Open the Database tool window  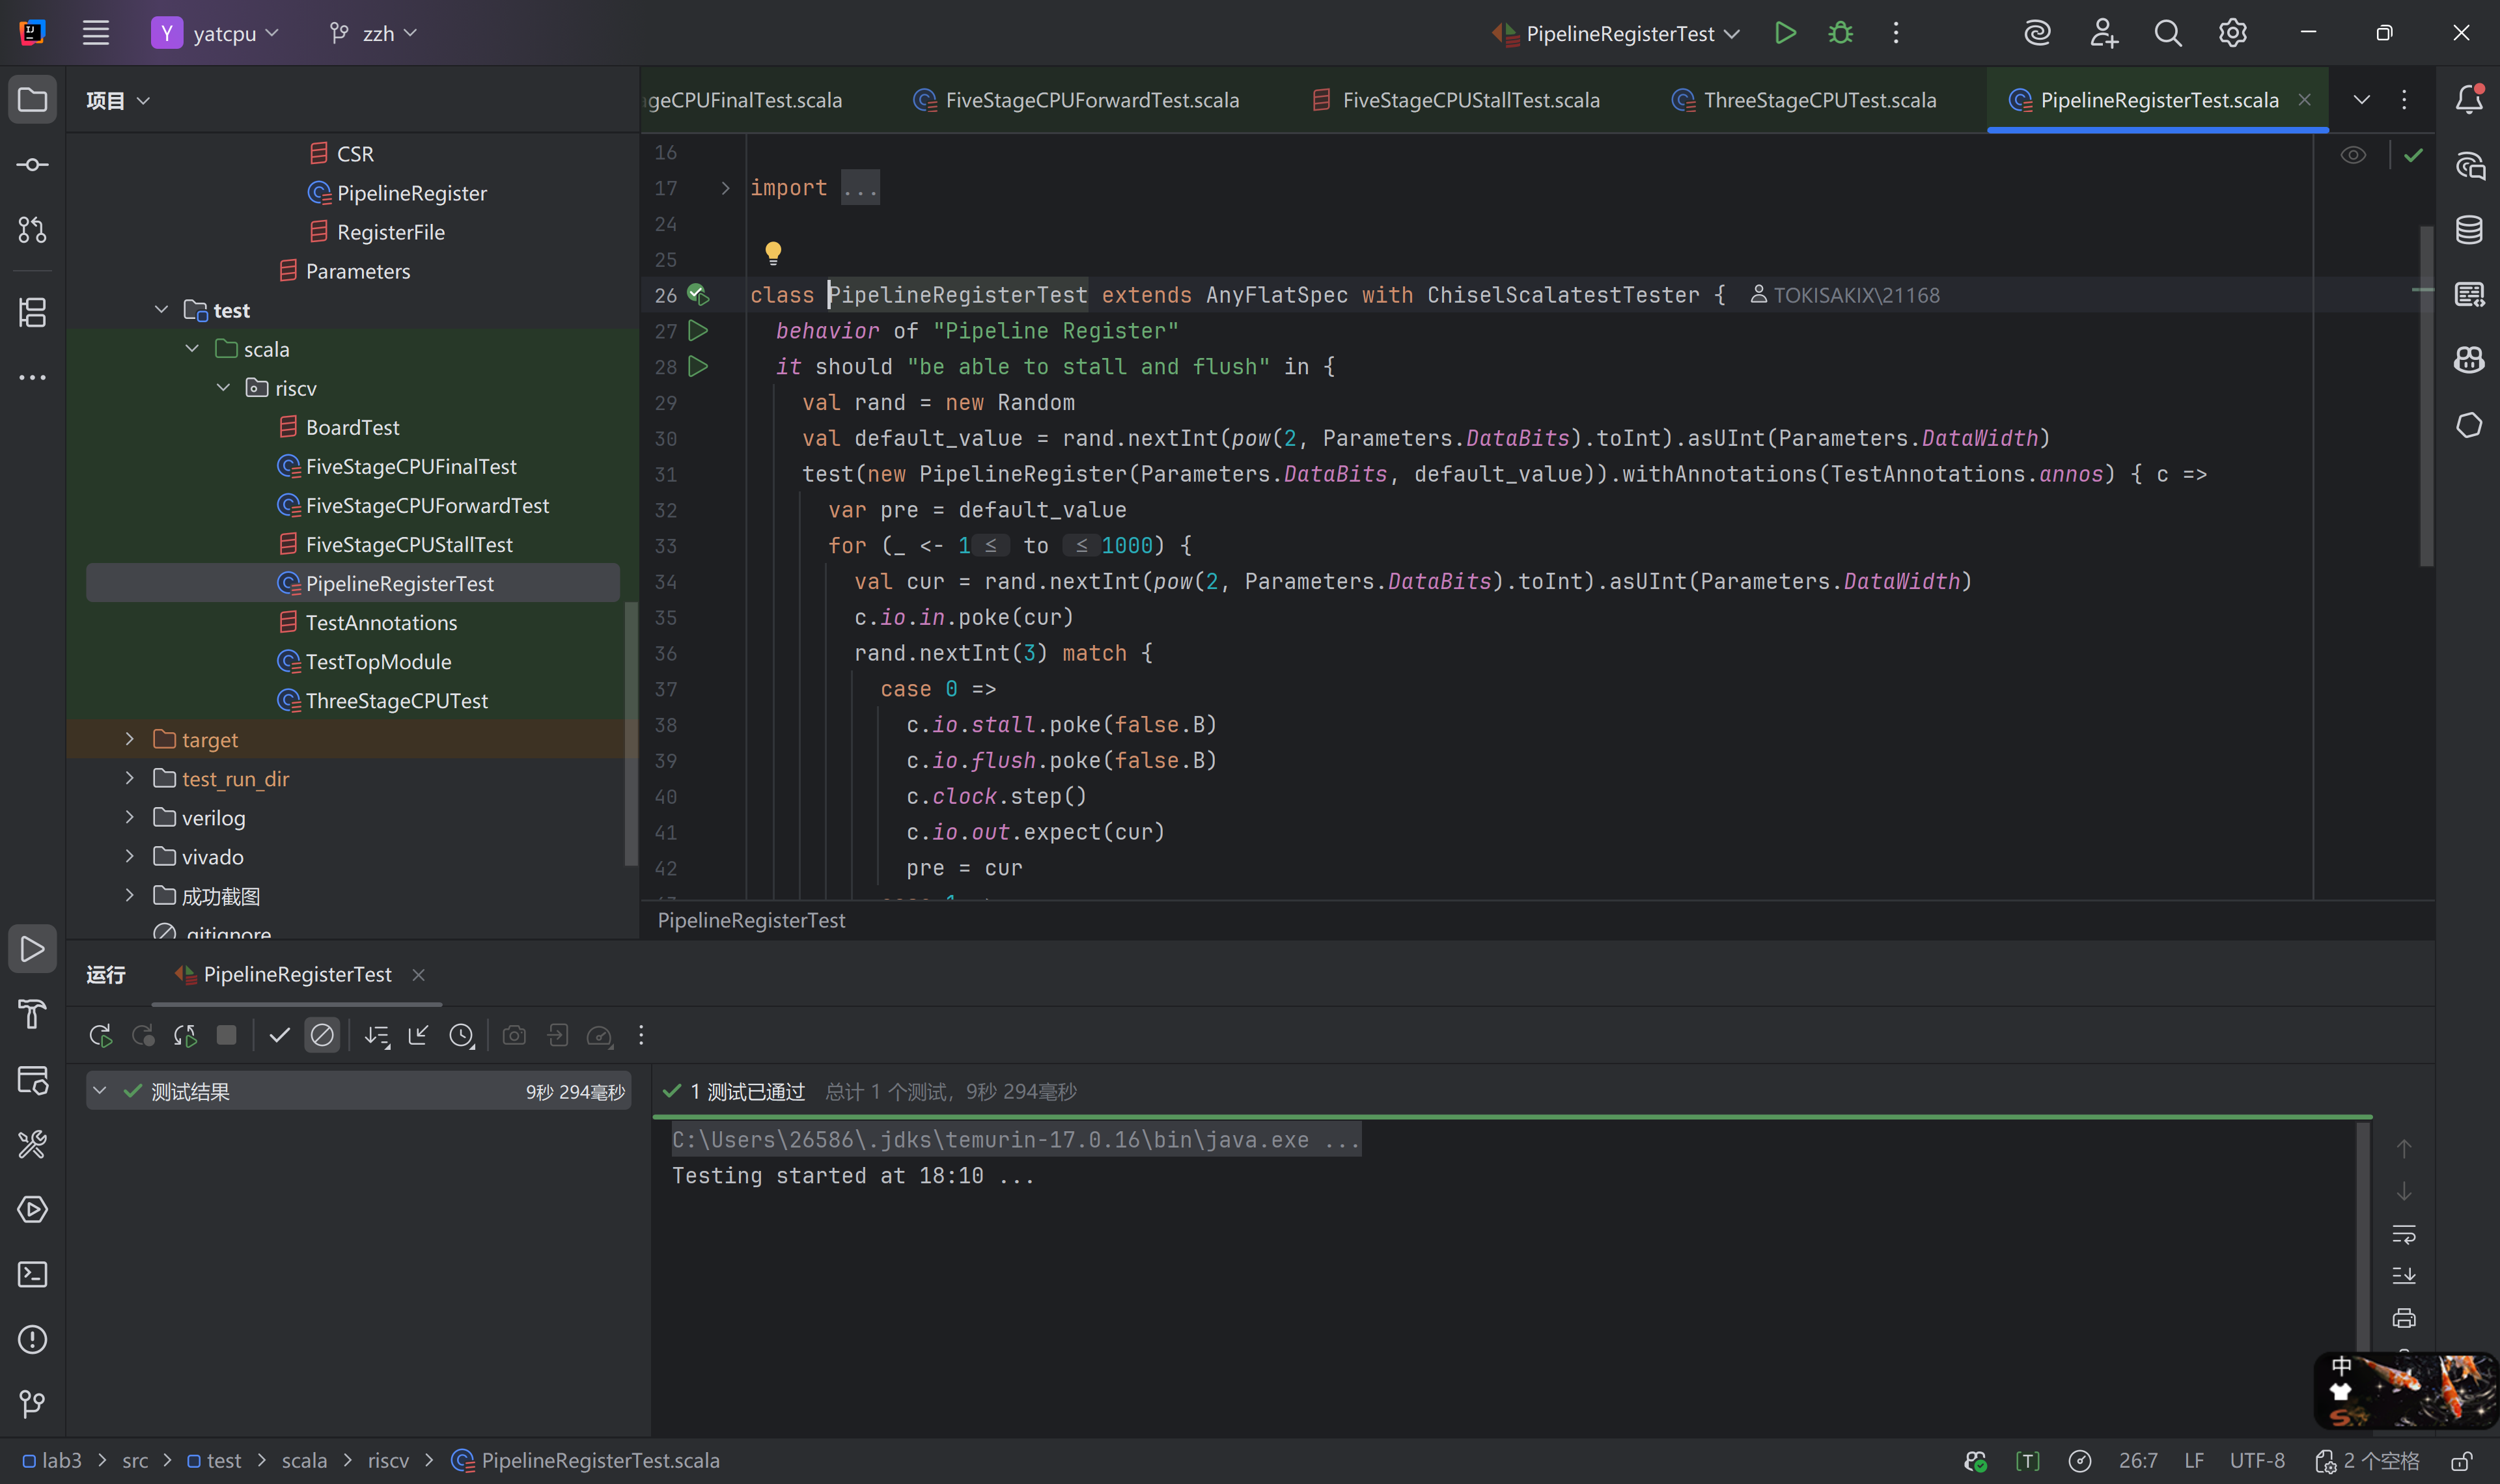[x=2469, y=230]
